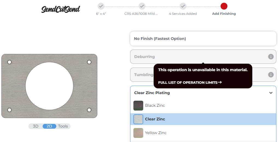Click the part preview image
The width and height of the screenshot is (278, 142).
point(49,86)
